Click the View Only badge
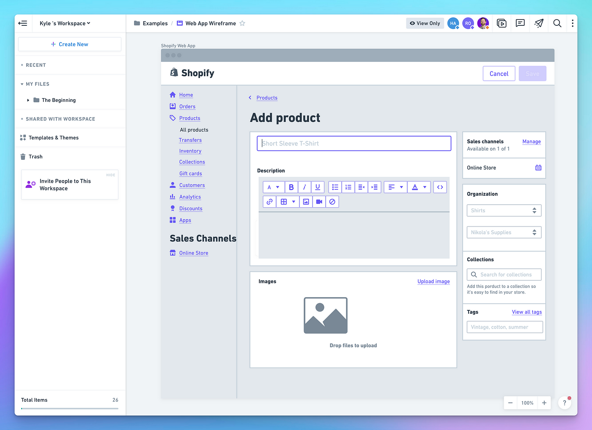Screen dimensions: 592x430 click(x=425, y=23)
